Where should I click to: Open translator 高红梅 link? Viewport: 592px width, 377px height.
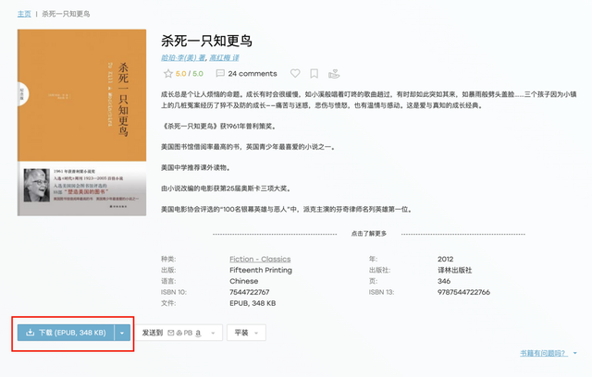[x=224, y=57]
